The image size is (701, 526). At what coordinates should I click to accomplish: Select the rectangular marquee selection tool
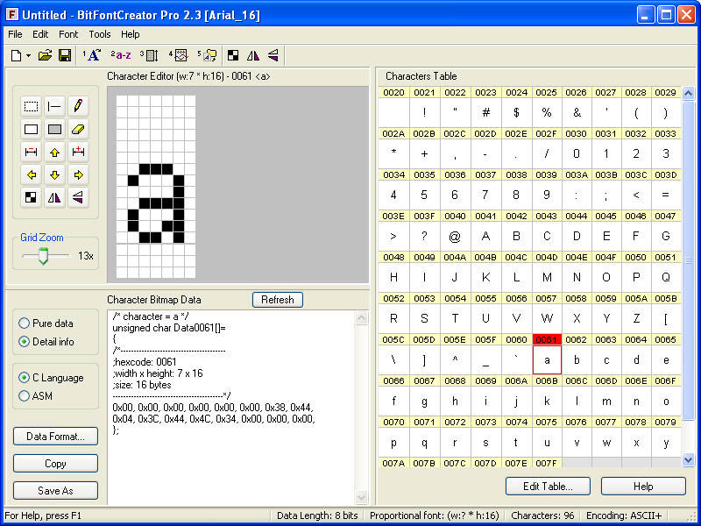coord(31,106)
